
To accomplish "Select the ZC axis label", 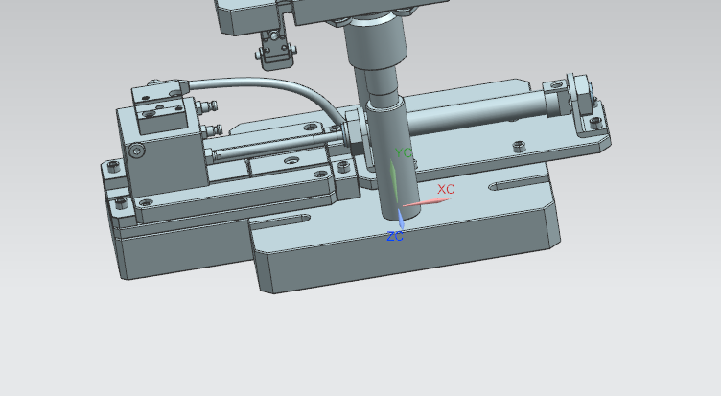I will (395, 237).
